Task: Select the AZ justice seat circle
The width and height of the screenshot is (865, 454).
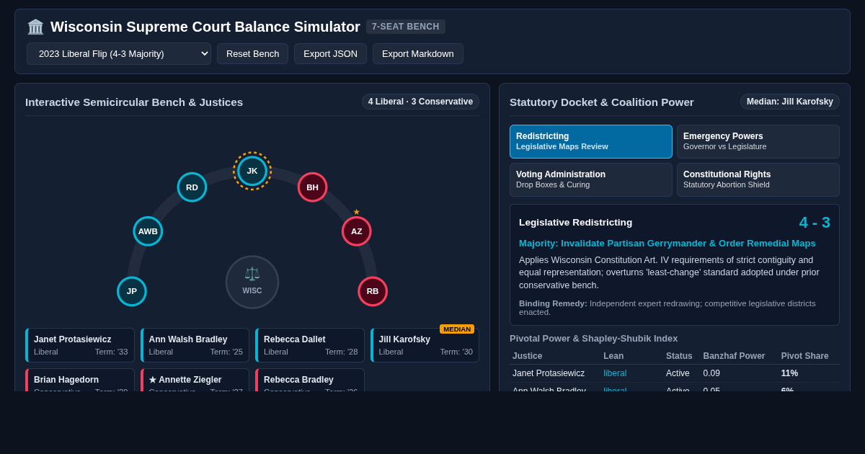Action: 357,231
